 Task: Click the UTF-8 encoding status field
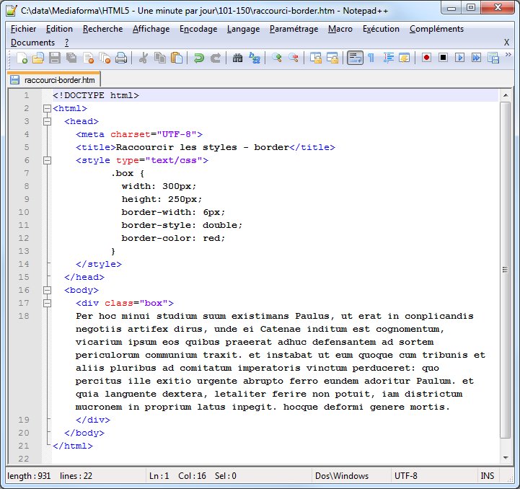click(x=405, y=476)
